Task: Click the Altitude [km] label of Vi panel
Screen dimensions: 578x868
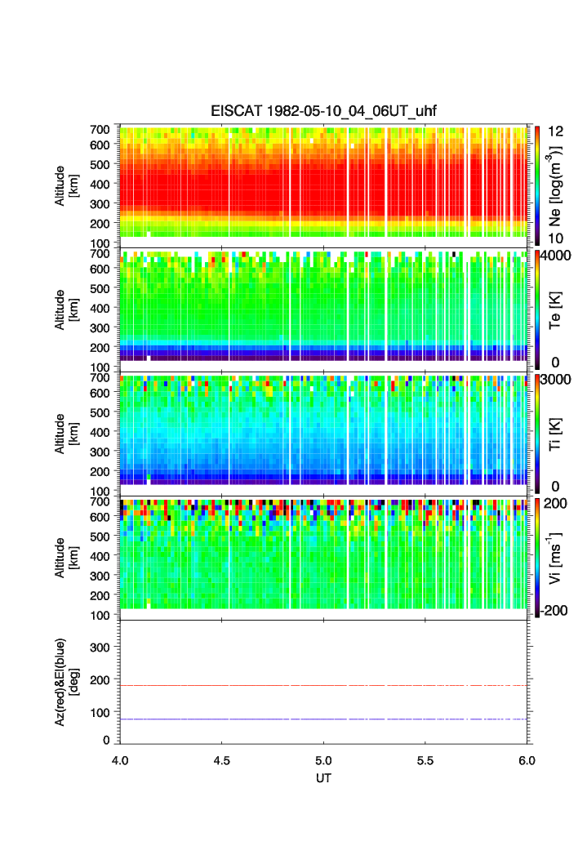Action: click(66, 558)
